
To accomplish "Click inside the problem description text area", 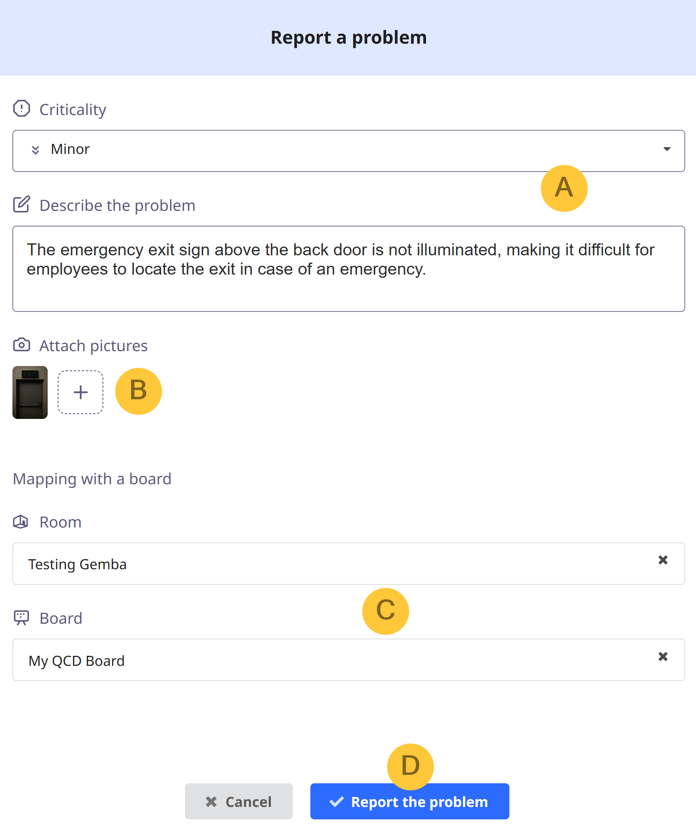I will click(x=348, y=269).
